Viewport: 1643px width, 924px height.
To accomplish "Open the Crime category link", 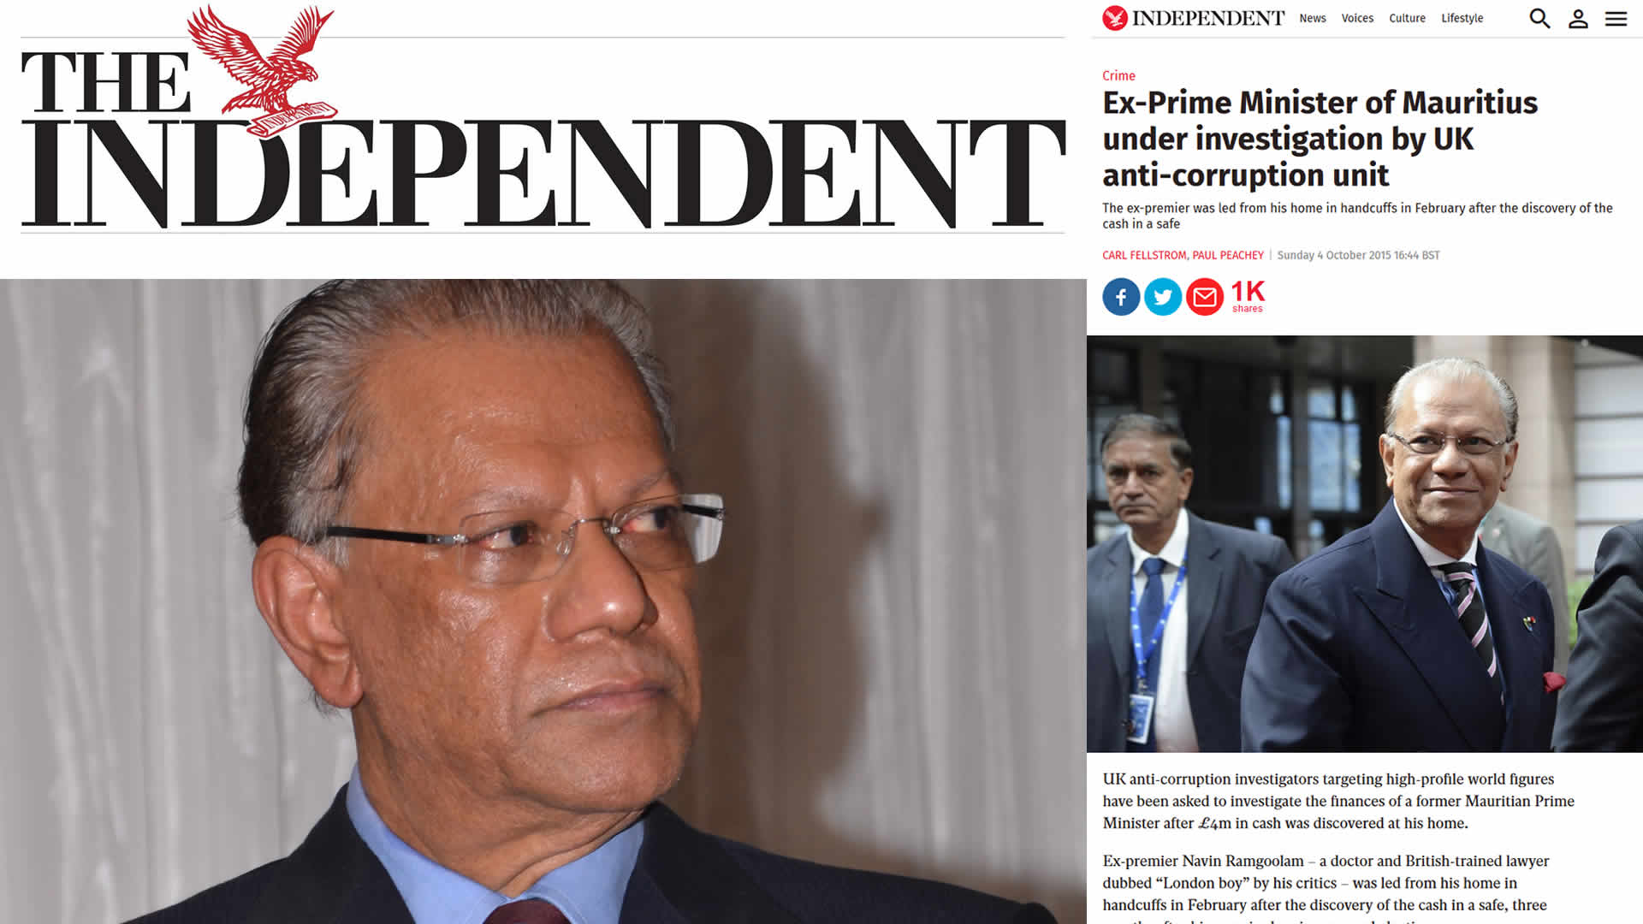I will 1118,75.
